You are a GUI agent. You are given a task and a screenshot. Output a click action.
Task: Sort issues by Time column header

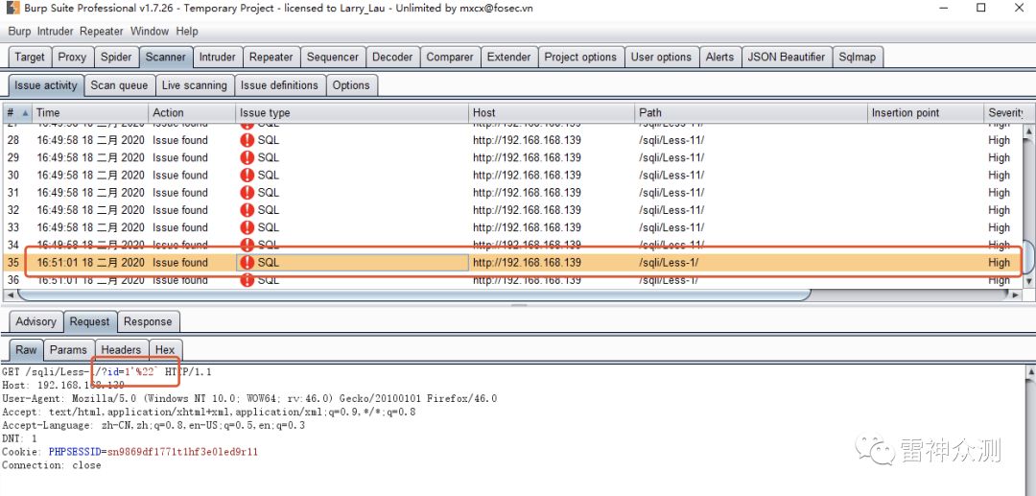90,113
